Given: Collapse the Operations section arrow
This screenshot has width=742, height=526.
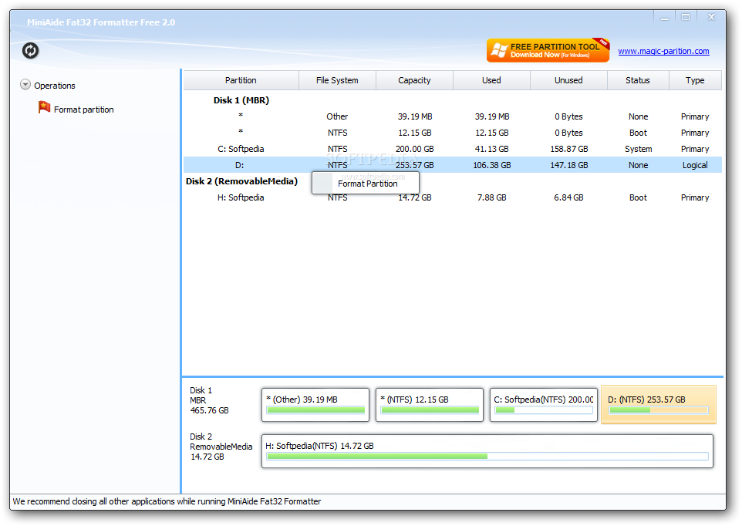Looking at the screenshot, I should point(25,85).
